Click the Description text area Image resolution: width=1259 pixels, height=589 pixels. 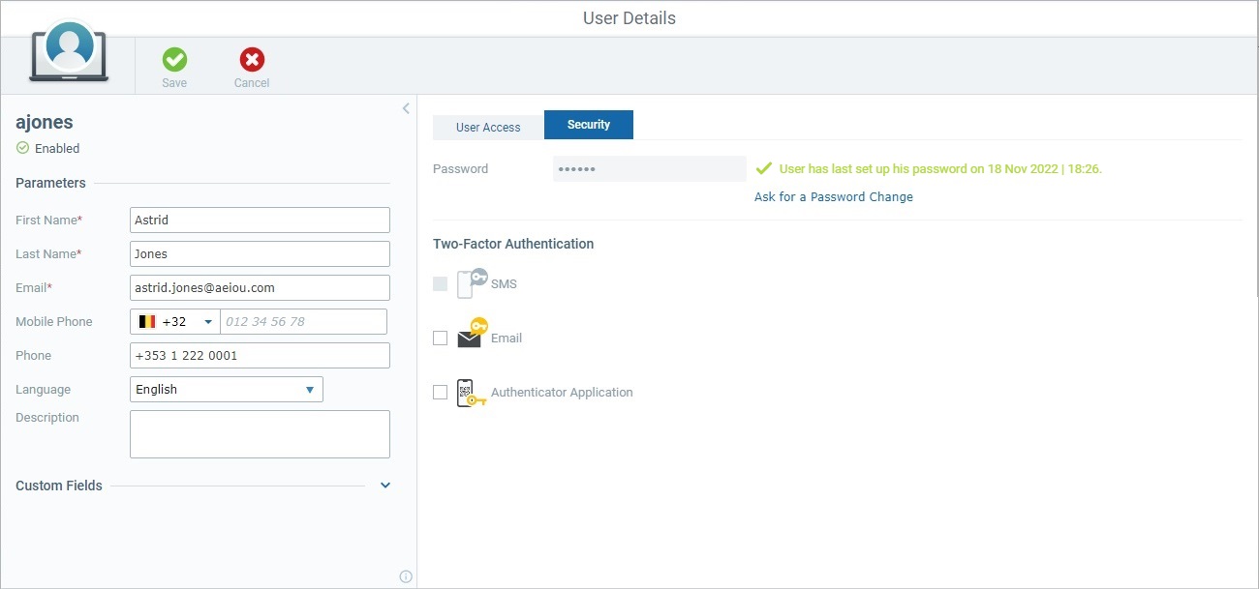pyautogui.click(x=260, y=434)
